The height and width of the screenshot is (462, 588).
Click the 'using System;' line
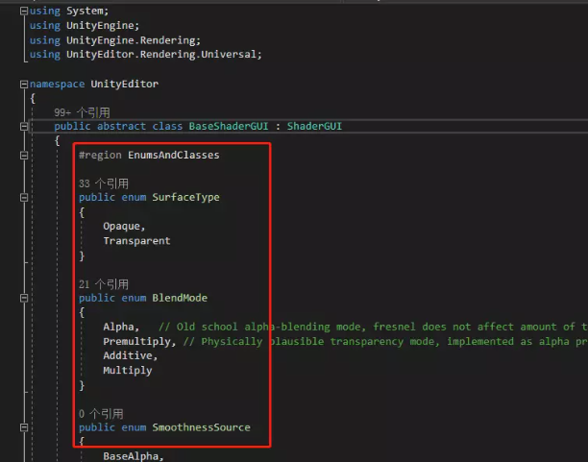(x=69, y=11)
